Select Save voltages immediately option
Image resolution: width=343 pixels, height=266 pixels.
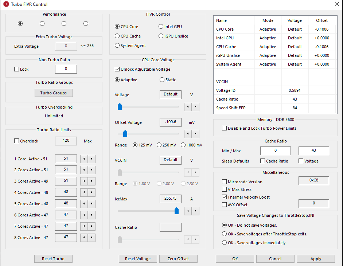point(225,243)
